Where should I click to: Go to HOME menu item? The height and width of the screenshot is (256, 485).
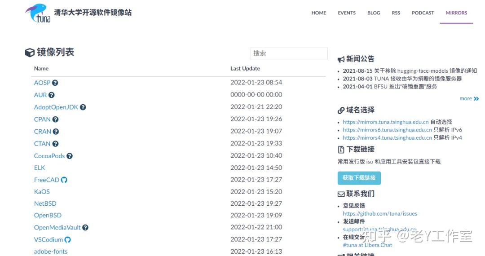318,13
